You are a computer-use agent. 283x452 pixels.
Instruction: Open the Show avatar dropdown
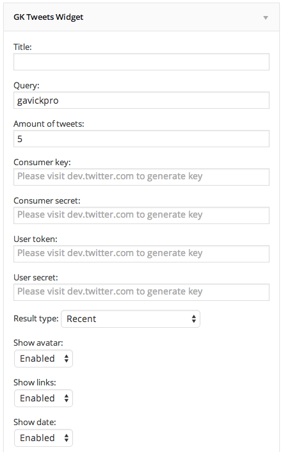44,359
